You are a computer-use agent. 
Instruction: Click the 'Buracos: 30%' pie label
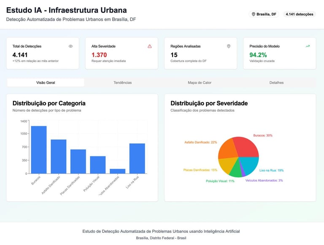[x=263, y=135]
